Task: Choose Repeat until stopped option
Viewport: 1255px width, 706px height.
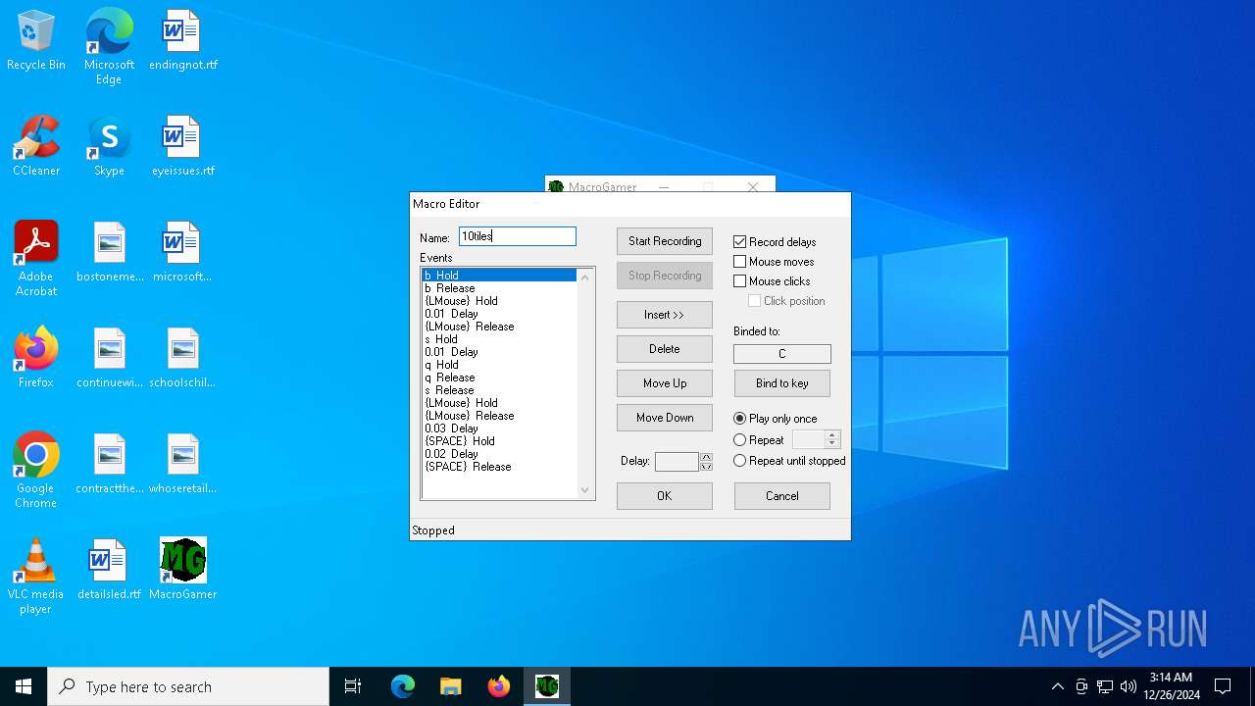Action: [x=740, y=461]
